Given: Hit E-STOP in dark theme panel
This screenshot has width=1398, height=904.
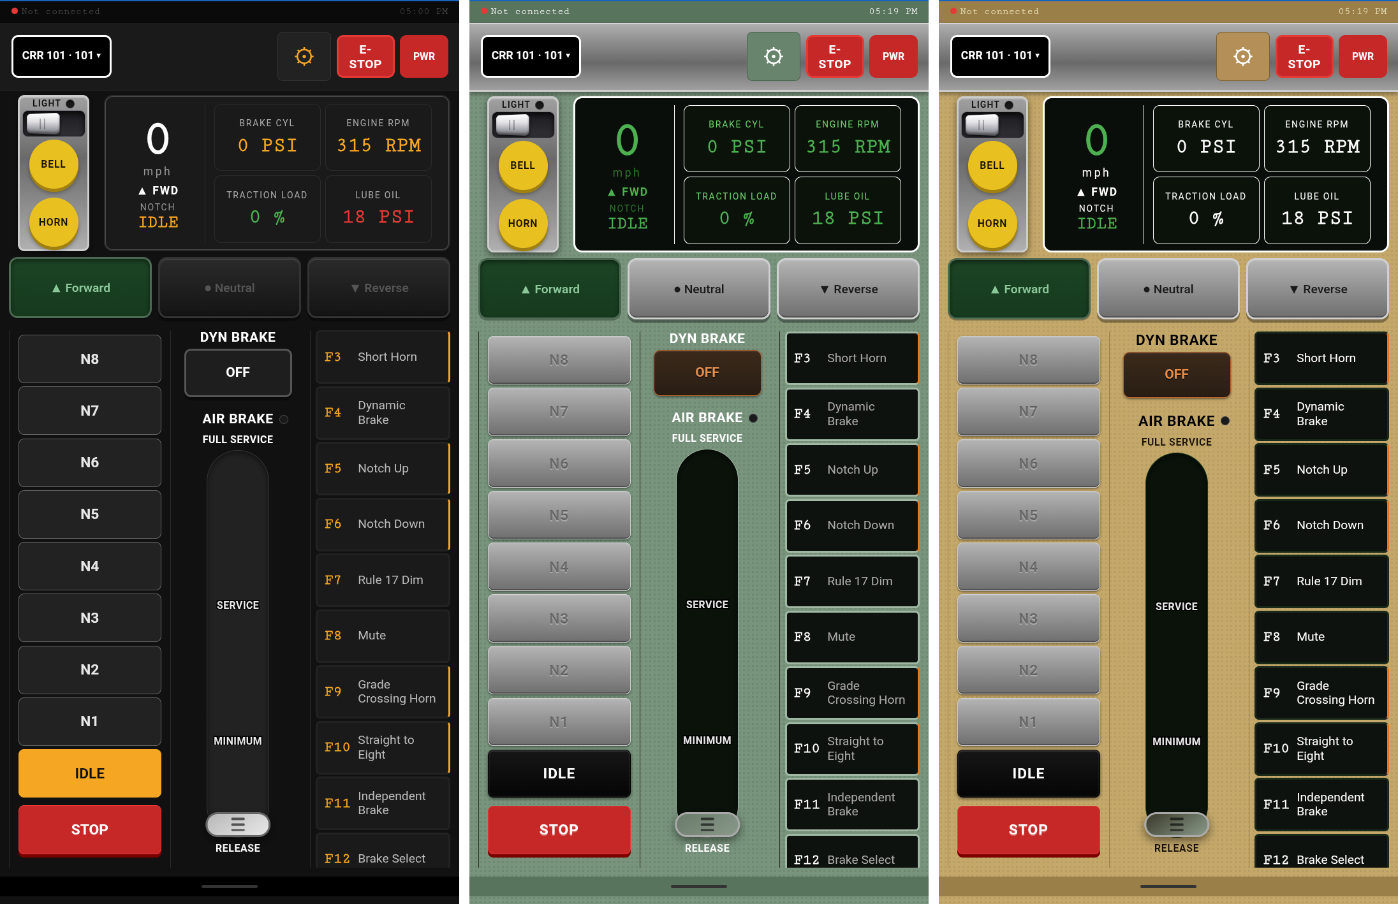Looking at the screenshot, I should 365,57.
